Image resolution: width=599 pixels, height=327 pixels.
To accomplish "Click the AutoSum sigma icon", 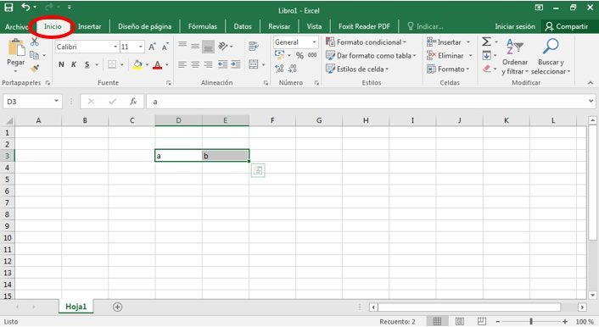I will pyautogui.click(x=486, y=42).
